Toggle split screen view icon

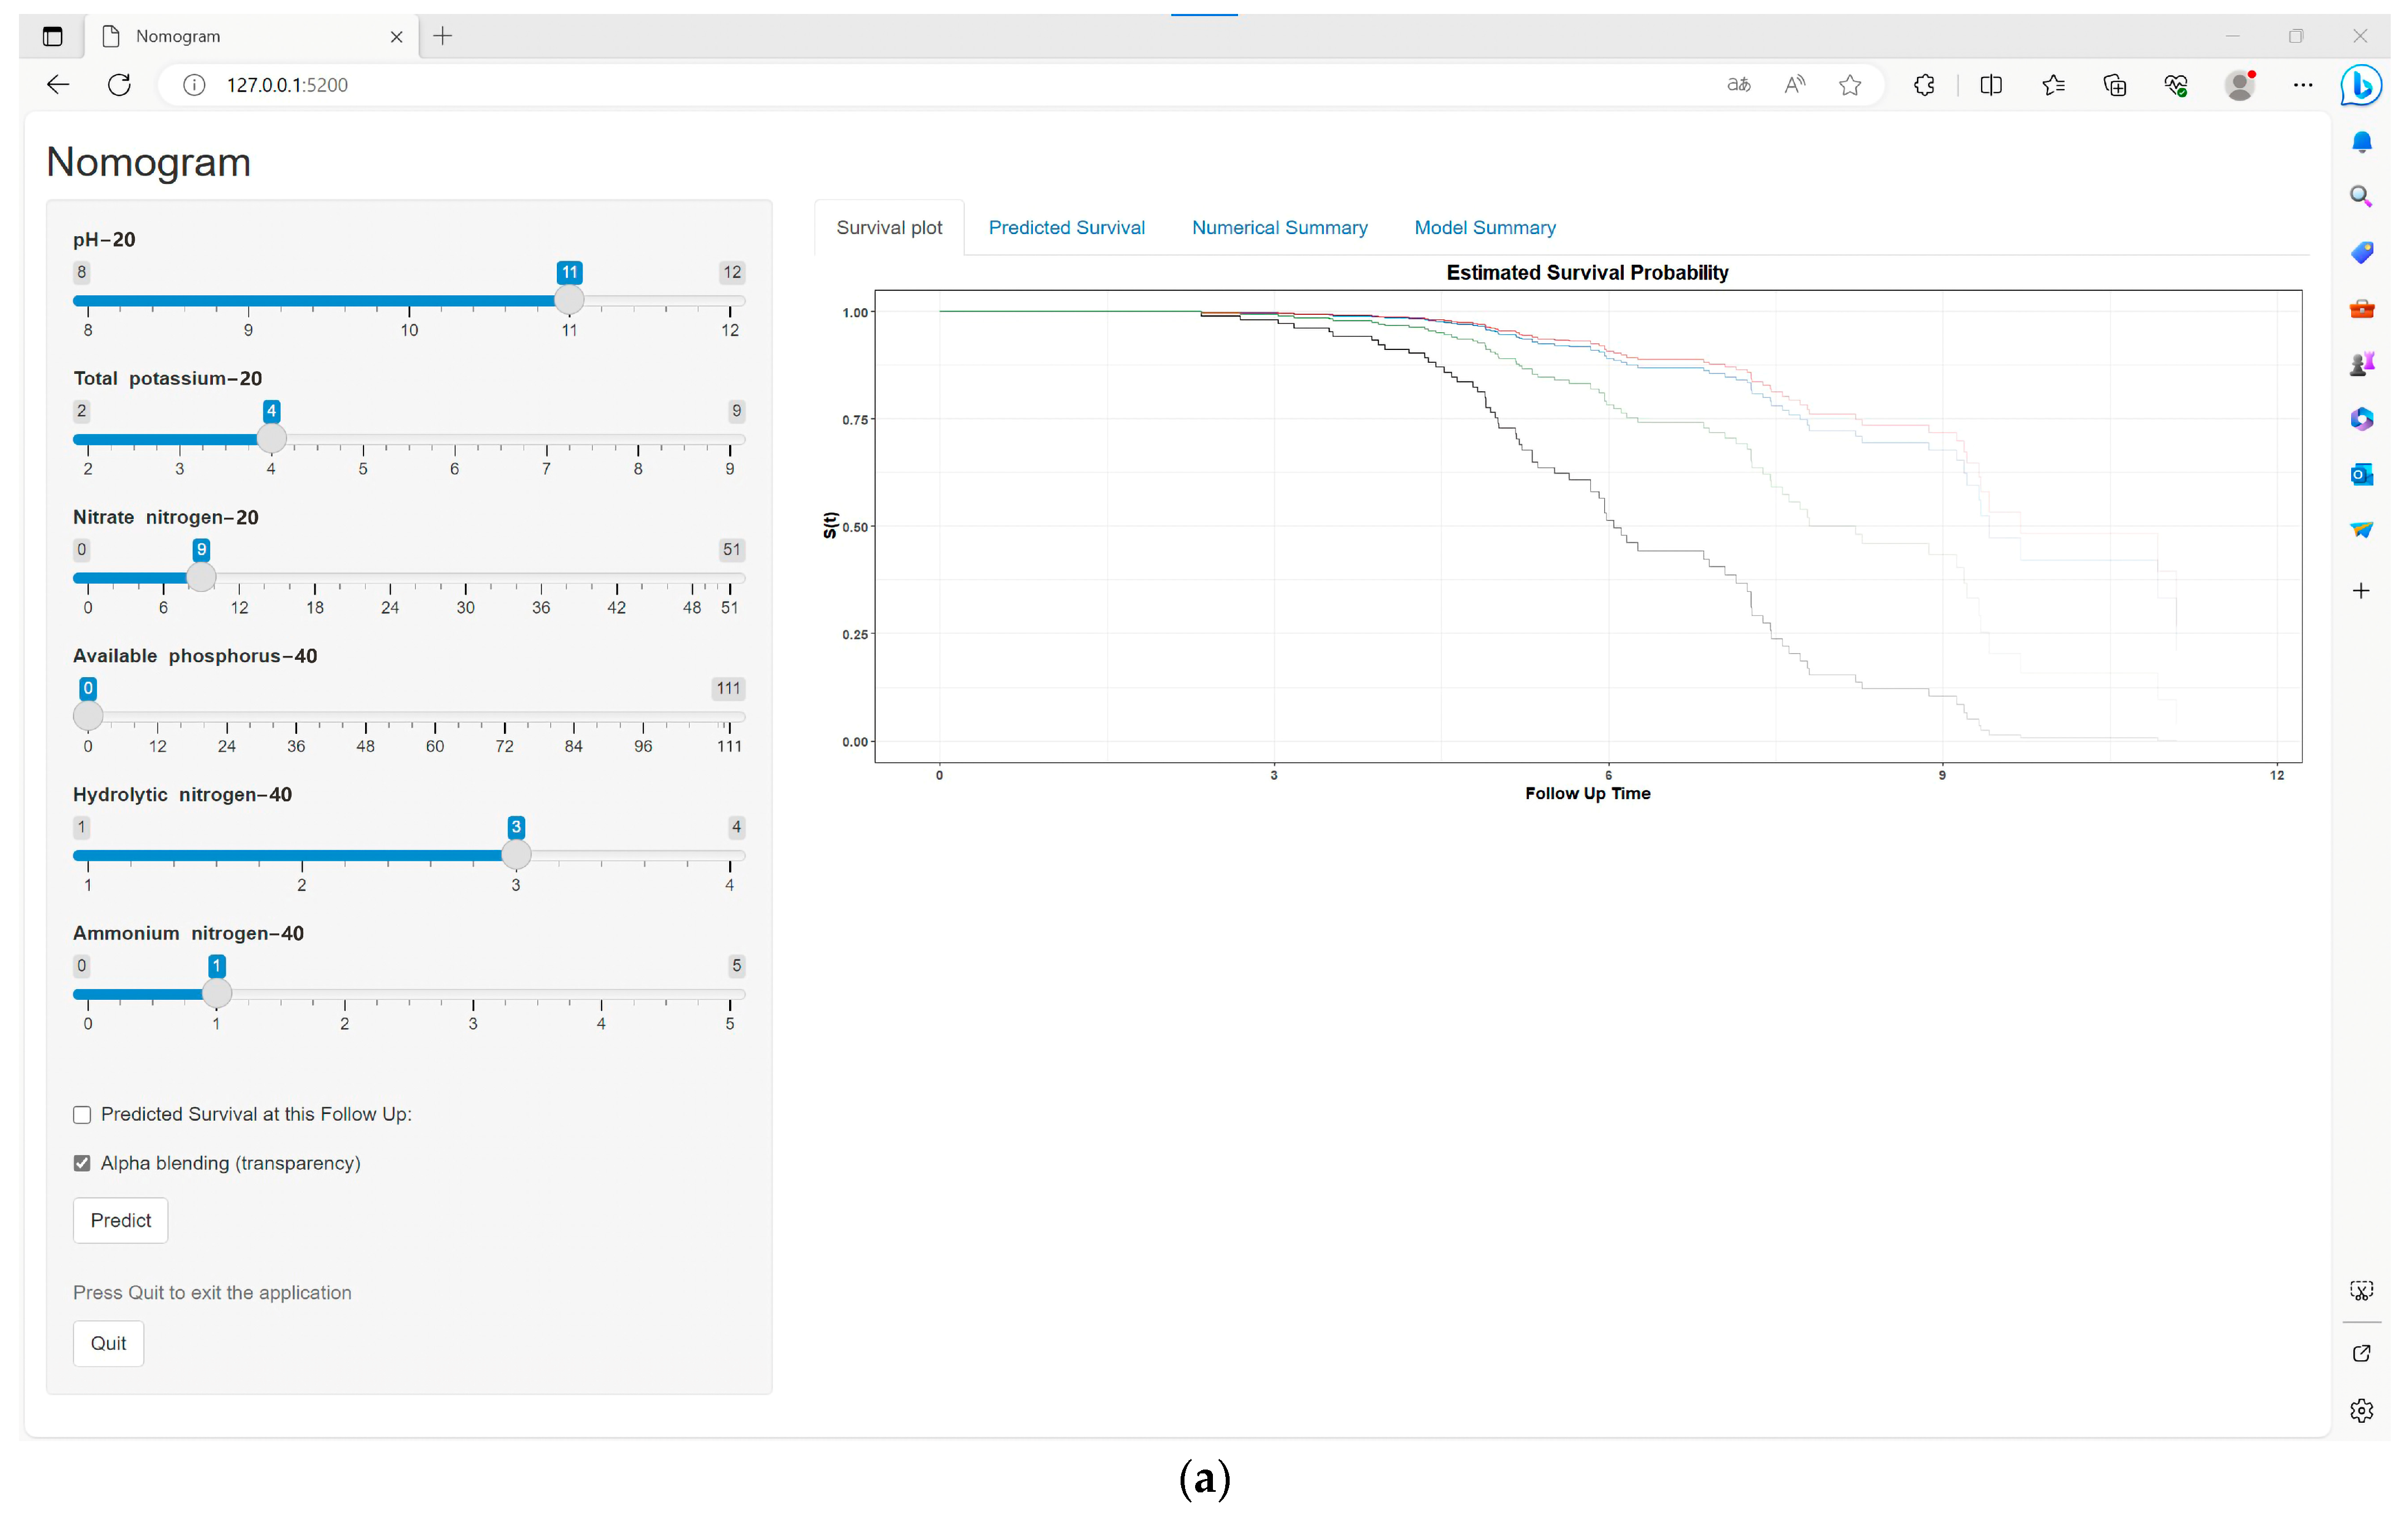[1990, 85]
